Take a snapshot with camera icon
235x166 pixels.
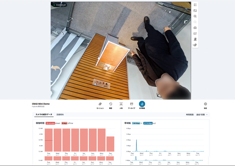(x=195, y=28)
